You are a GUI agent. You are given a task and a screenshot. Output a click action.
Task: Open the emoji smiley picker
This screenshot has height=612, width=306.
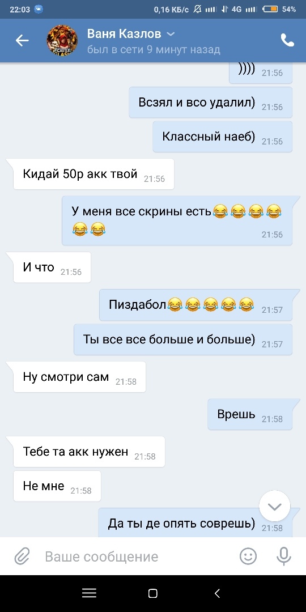[x=248, y=556]
